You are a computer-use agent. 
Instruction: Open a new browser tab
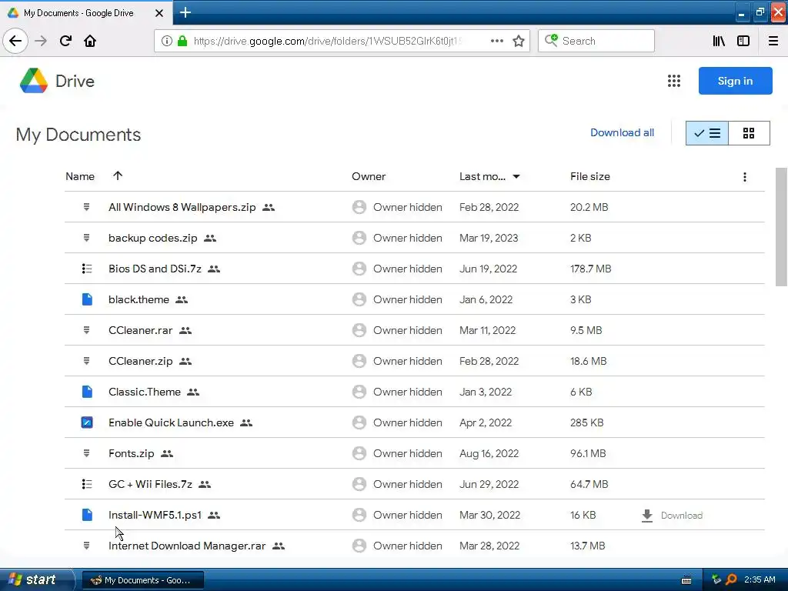point(185,12)
